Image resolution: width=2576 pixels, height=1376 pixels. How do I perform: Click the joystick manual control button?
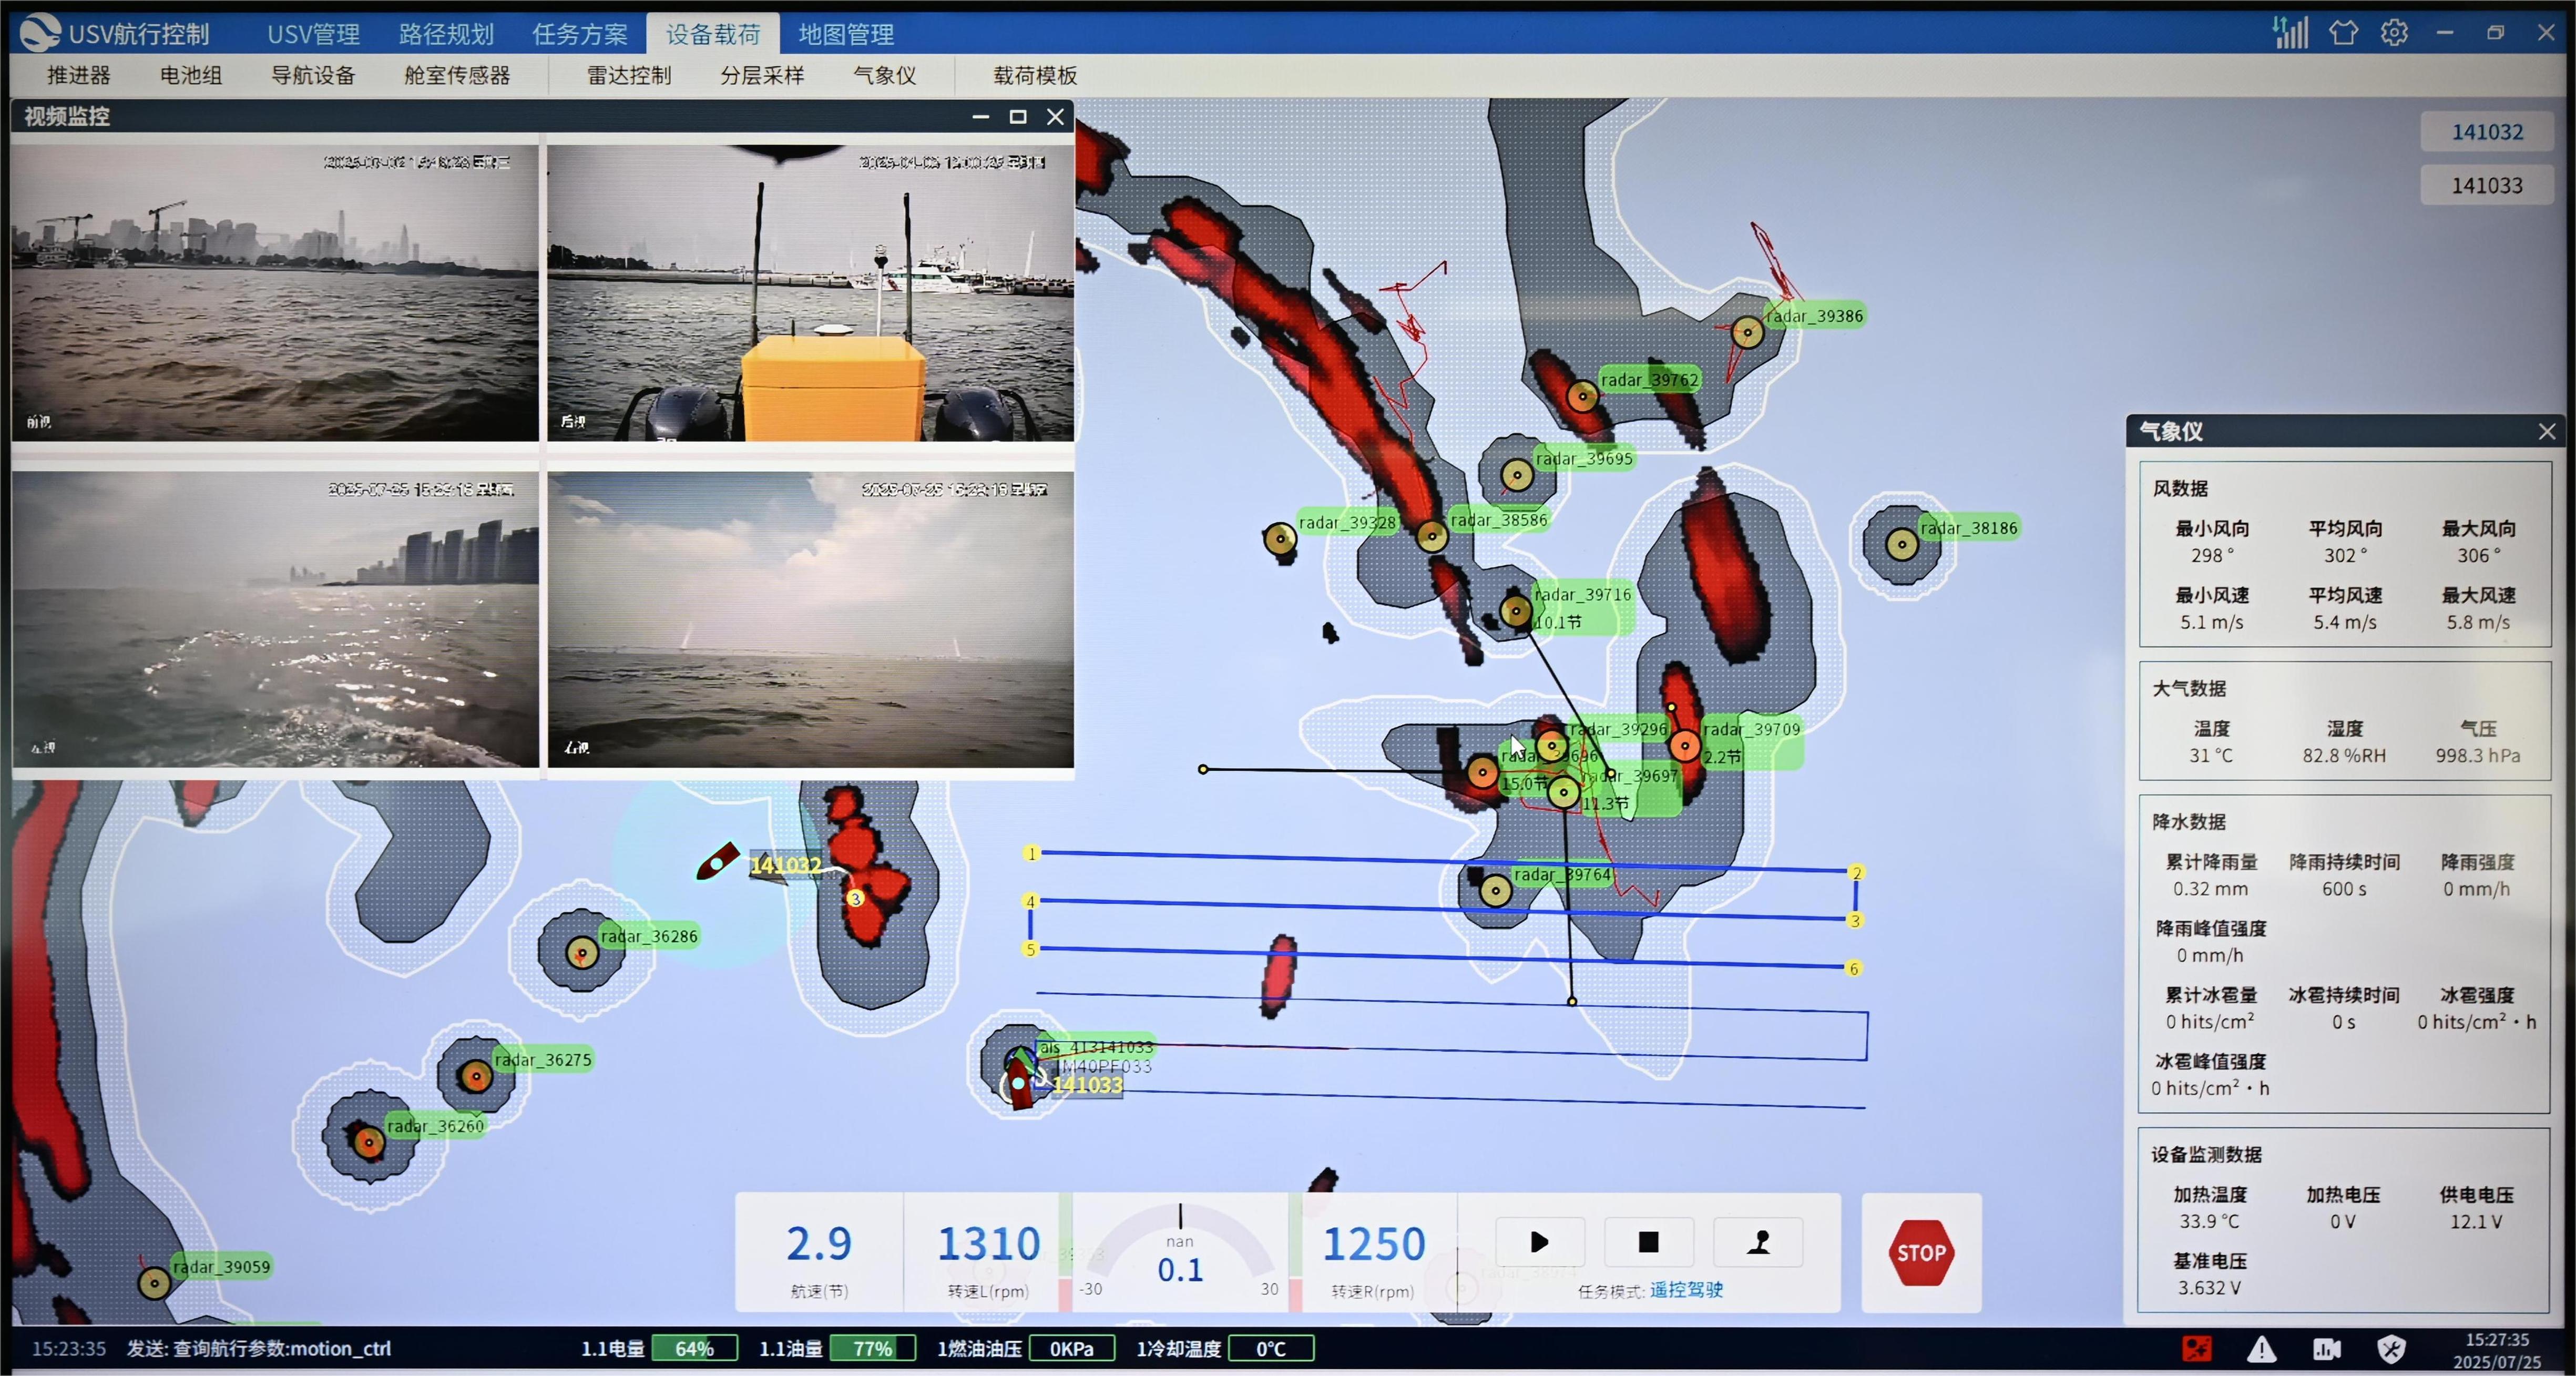(x=1758, y=1242)
